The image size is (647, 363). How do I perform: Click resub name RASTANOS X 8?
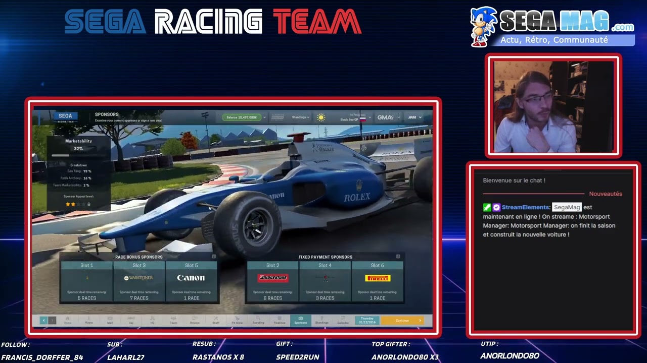click(218, 357)
